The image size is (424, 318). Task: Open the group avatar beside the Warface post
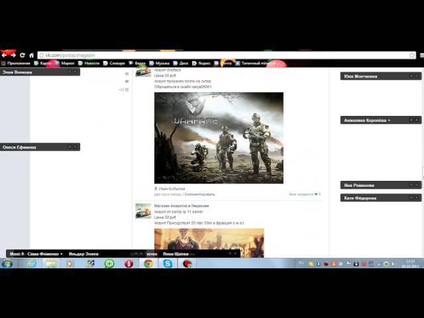pos(143,72)
